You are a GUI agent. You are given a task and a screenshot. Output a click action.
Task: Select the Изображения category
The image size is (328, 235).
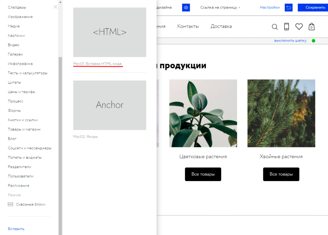(20, 17)
